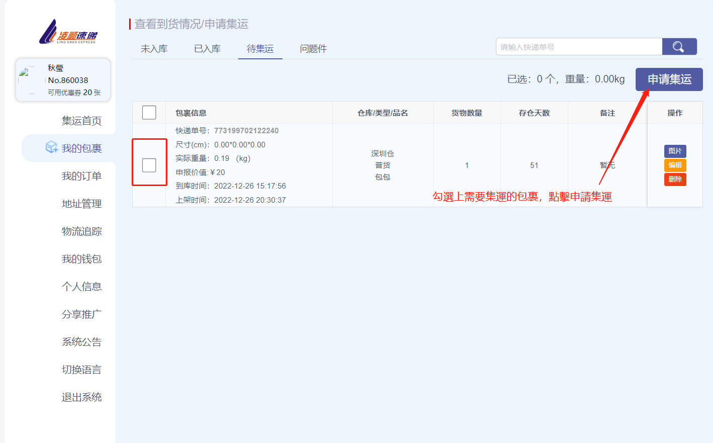The height and width of the screenshot is (443, 713).
Task: Click the 尺寸(cm) 0.00*0.00*0.00 line
Action: 220,144
